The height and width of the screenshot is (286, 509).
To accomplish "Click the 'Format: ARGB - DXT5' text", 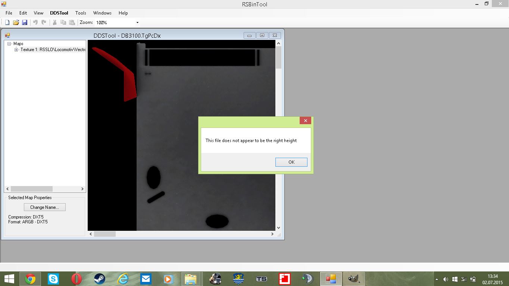I will [x=28, y=222].
